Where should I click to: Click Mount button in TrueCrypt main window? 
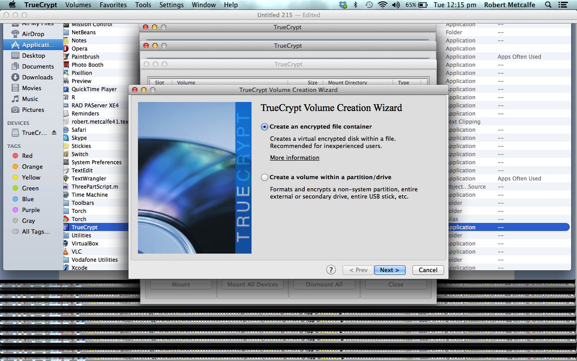pos(181,284)
